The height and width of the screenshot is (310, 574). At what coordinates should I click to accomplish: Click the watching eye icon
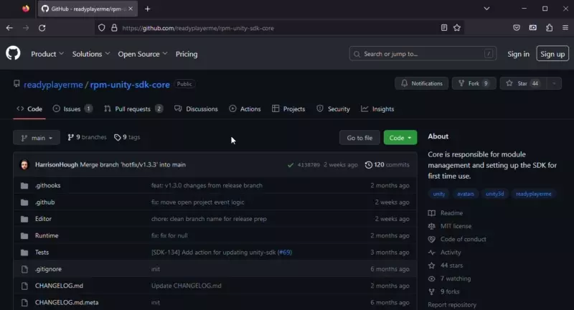tap(432, 278)
